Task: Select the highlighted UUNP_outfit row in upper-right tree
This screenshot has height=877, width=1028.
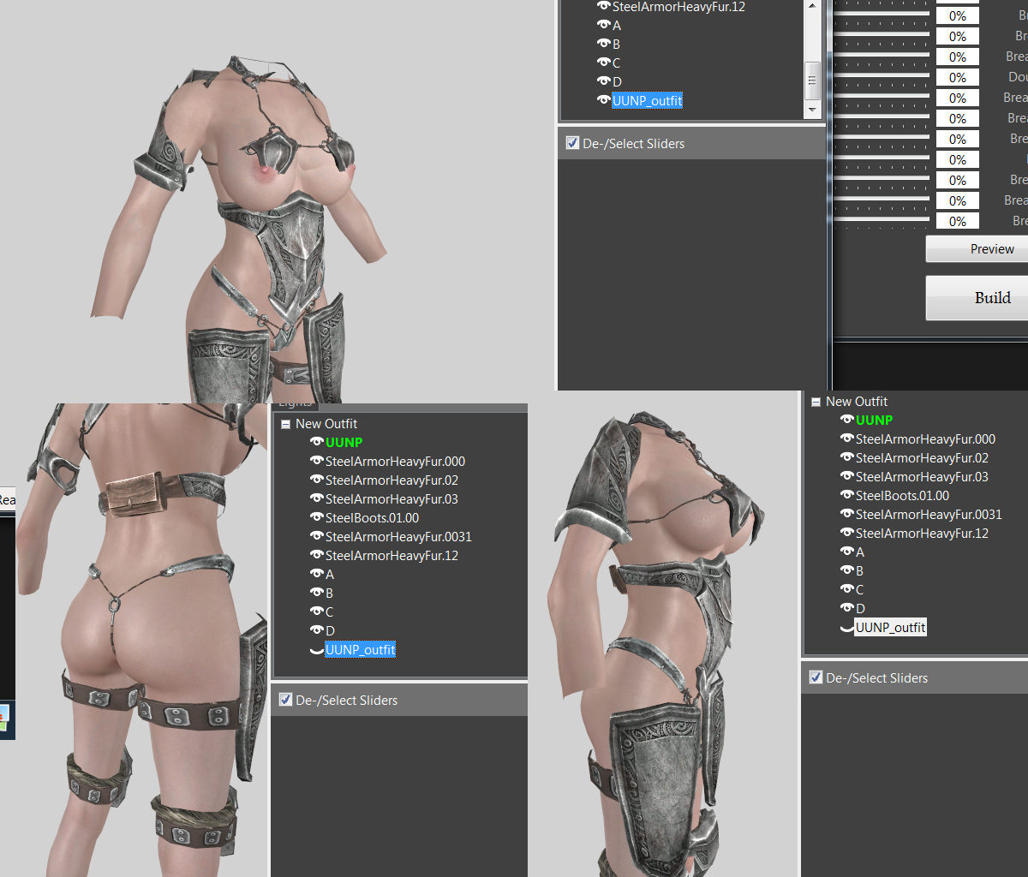Action: [648, 101]
